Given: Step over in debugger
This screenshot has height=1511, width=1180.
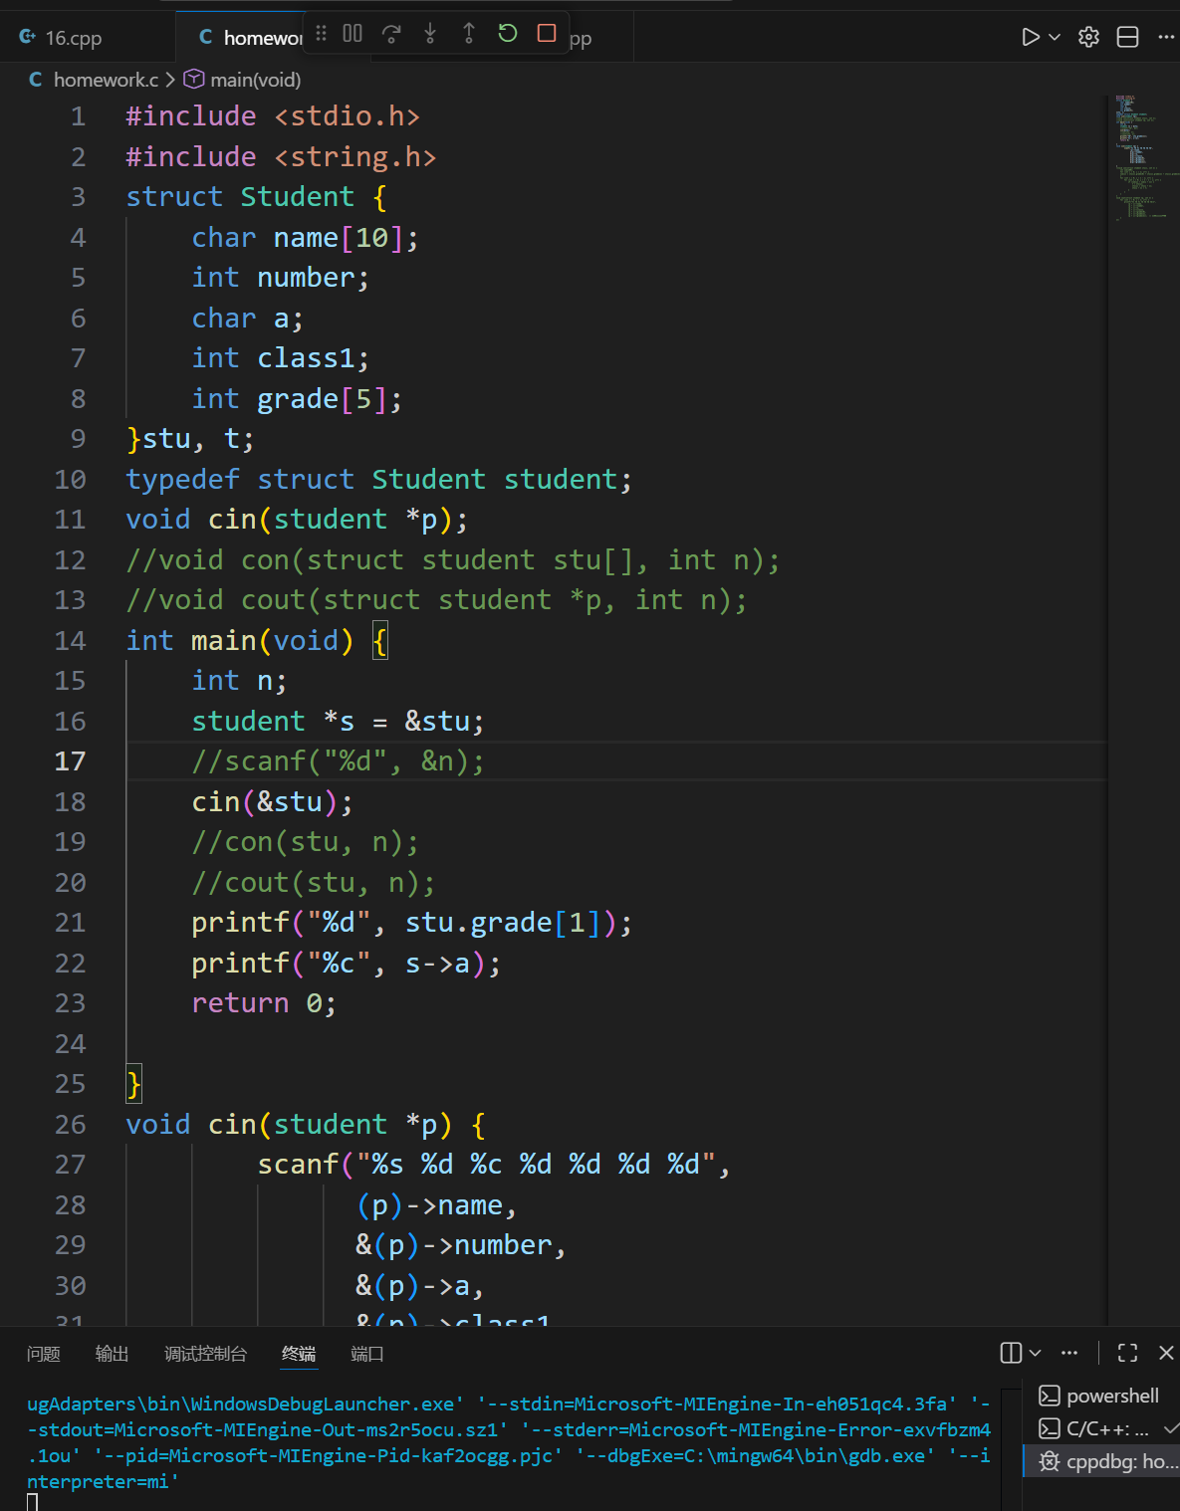Looking at the screenshot, I should click(x=391, y=34).
